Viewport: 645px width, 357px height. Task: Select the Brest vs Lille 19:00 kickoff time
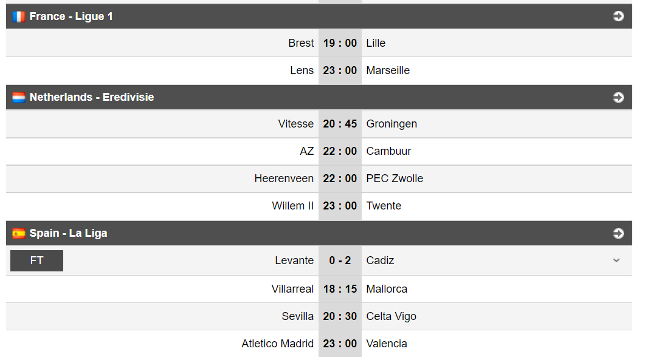click(340, 43)
